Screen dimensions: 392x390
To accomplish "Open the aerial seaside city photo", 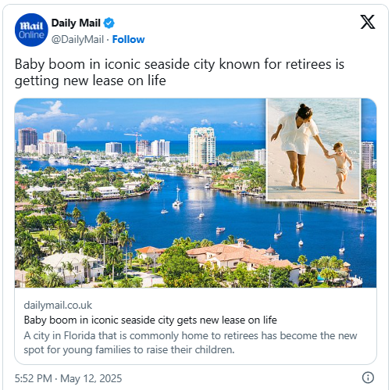I will click(195, 193).
